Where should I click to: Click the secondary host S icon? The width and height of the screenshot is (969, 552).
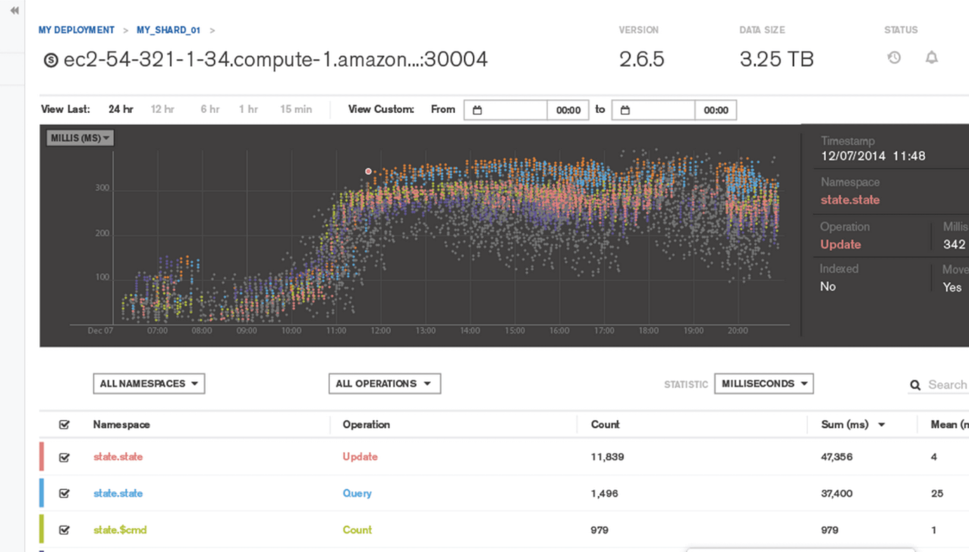(51, 60)
